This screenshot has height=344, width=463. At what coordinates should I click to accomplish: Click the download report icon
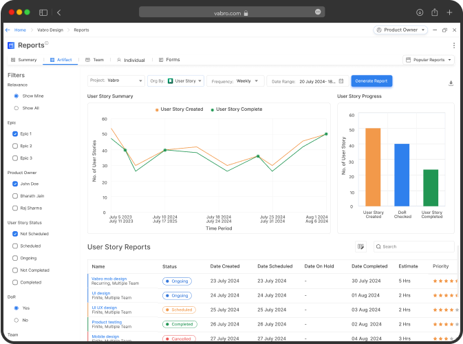(451, 83)
